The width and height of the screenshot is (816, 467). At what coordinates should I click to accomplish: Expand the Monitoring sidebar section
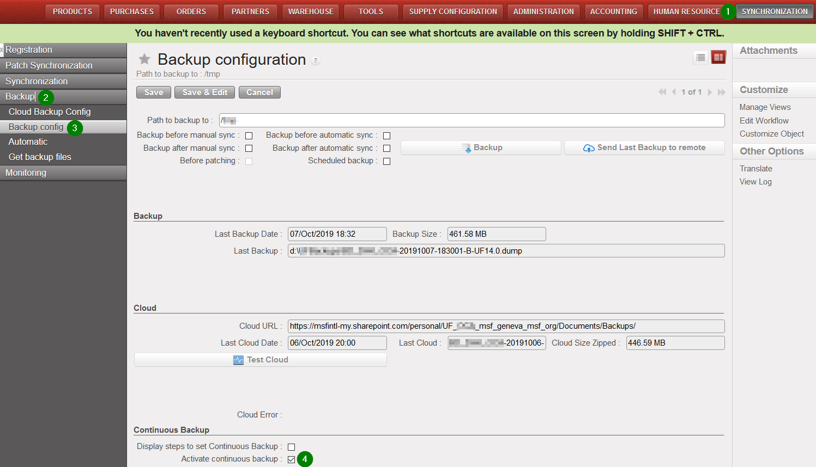click(26, 173)
